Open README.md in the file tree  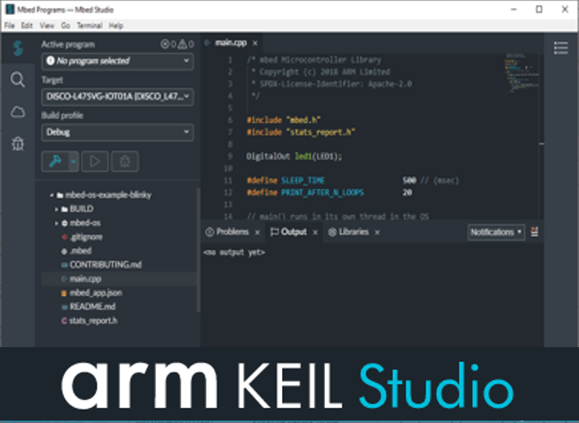[x=93, y=306]
